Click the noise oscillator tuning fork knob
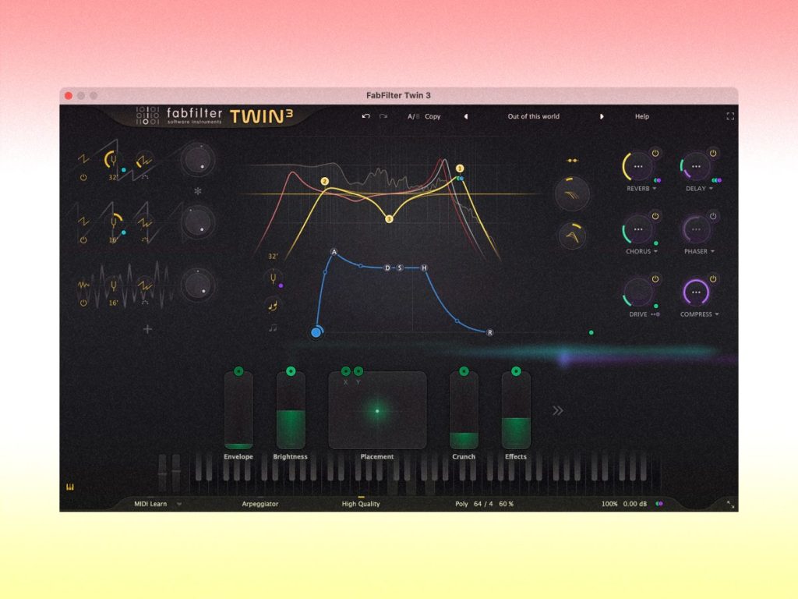Image resolution: width=798 pixels, height=599 pixels. pos(114,285)
